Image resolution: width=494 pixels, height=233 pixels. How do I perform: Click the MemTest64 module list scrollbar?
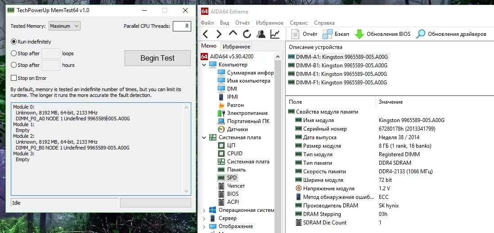pos(186,149)
